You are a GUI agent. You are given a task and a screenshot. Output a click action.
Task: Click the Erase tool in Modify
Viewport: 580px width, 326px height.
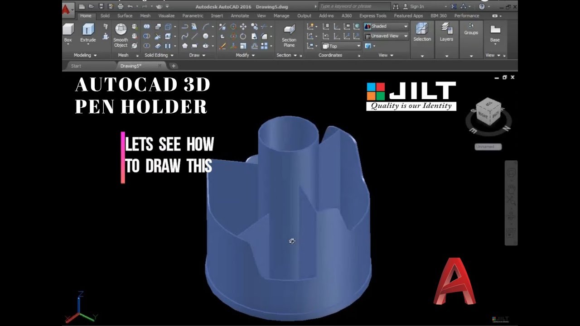pyautogui.click(x=222, y=46)
